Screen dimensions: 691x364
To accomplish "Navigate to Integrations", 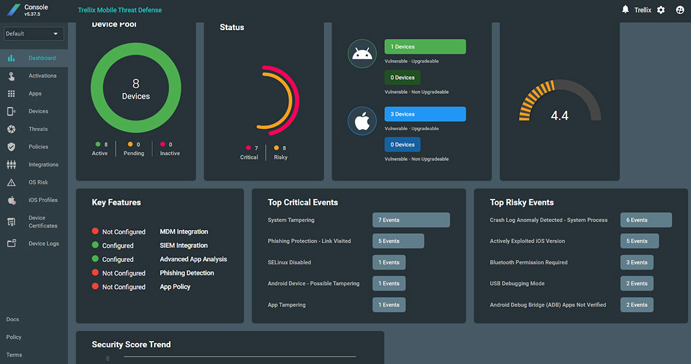I will pyautogui.click(x=43, y=164).
